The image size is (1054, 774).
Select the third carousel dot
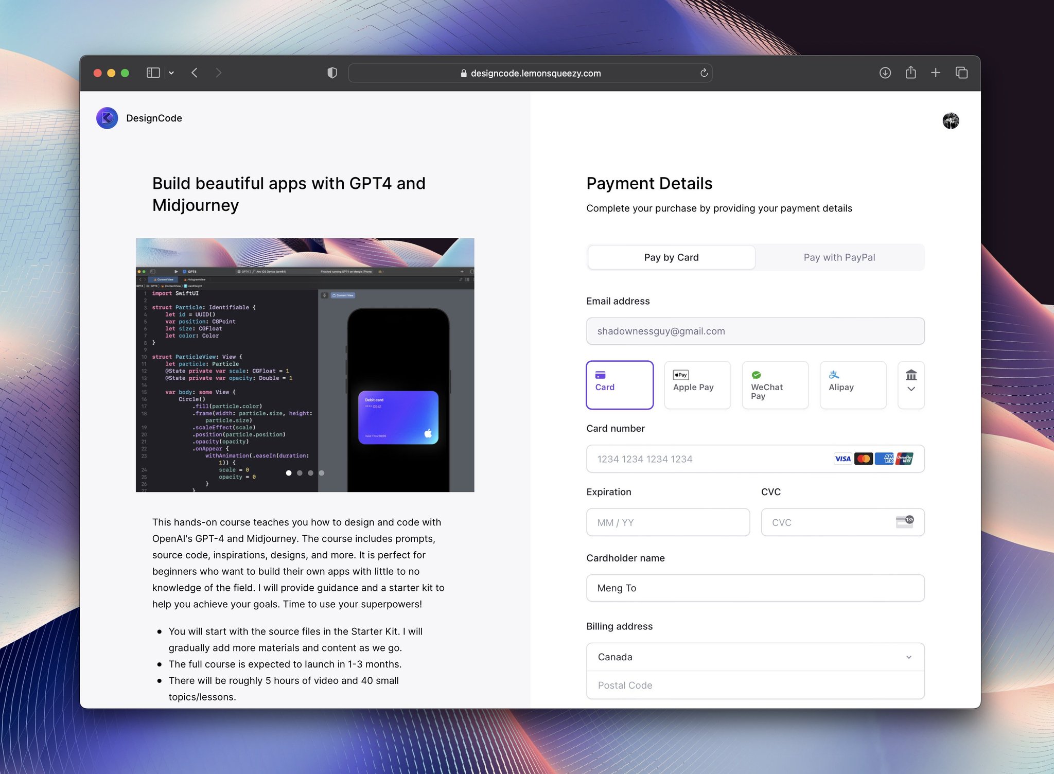coord(310,473)
